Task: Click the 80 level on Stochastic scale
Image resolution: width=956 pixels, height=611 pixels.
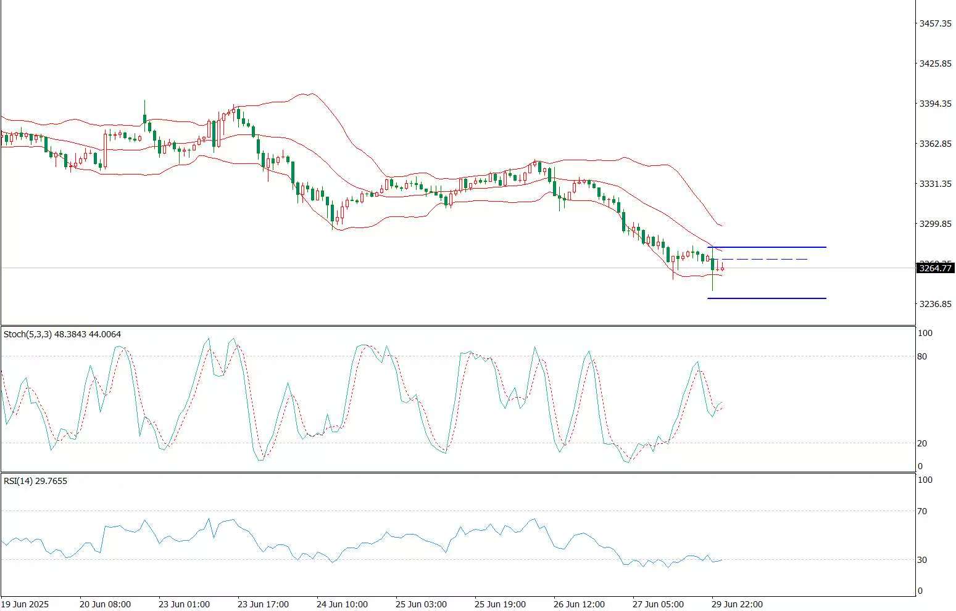Action: coord(922,356)
